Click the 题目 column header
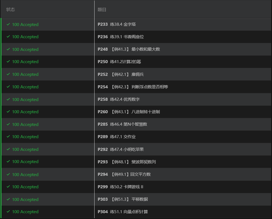272x219 pixels. pyautogui.click(x=102, y=10)
